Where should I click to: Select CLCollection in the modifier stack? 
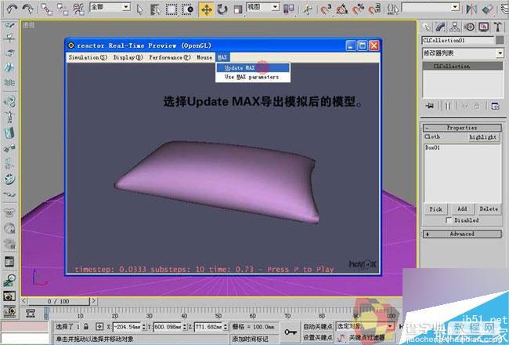[463, 66]
